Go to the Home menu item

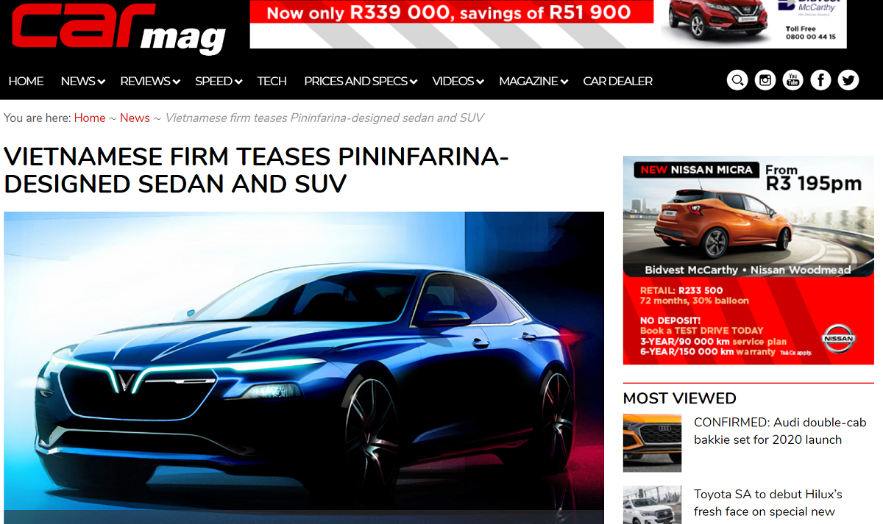pyautogui.click(x=26, y=82)
